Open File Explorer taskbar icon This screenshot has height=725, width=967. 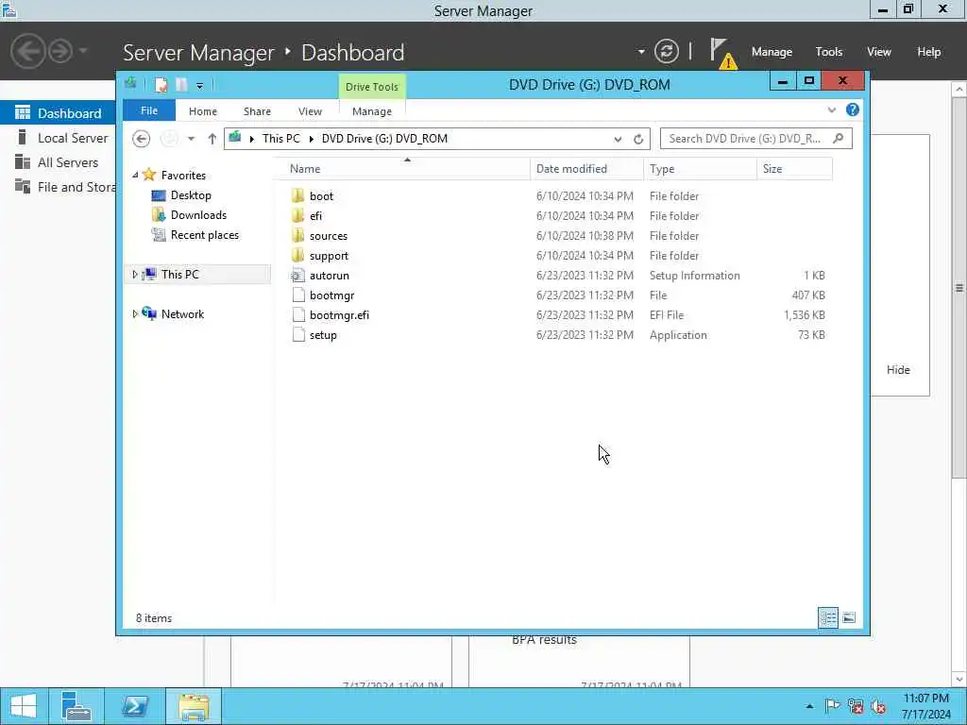coord(194,706)
